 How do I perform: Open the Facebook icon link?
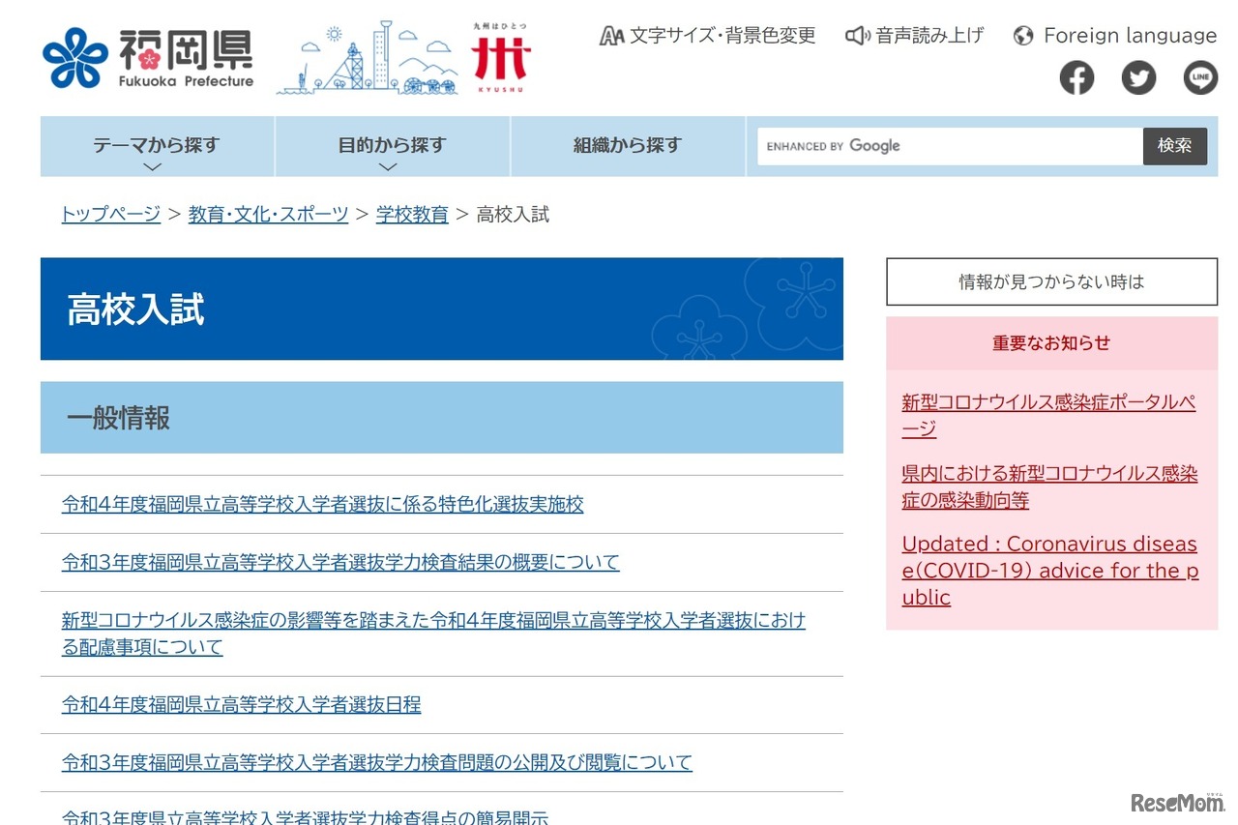coord(1076,77)
